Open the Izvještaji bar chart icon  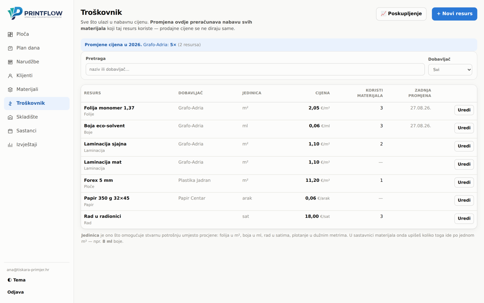coord(10,145)
